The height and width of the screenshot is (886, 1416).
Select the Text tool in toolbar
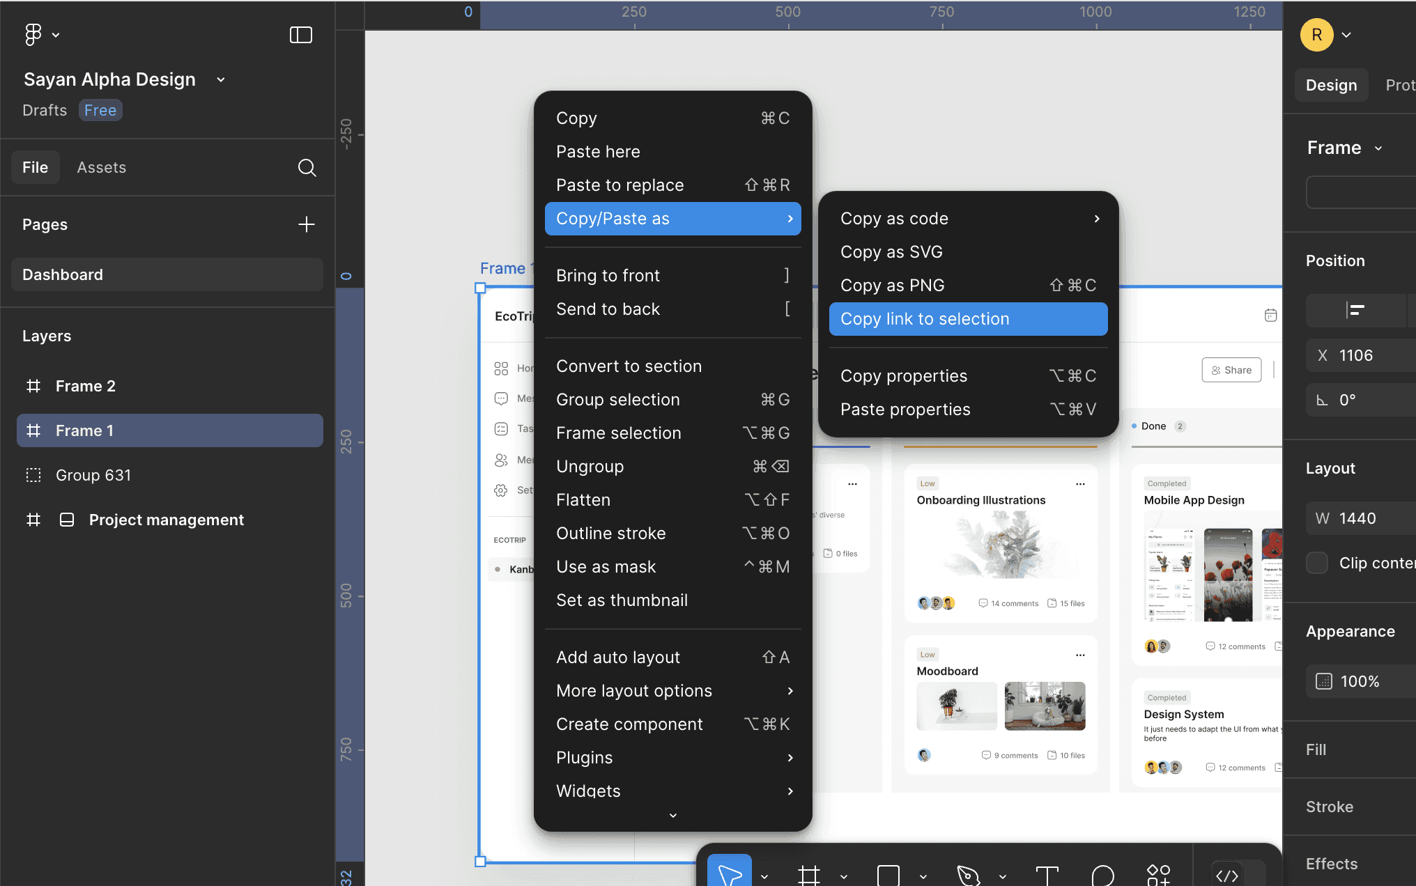click(x=1047, y=875)
